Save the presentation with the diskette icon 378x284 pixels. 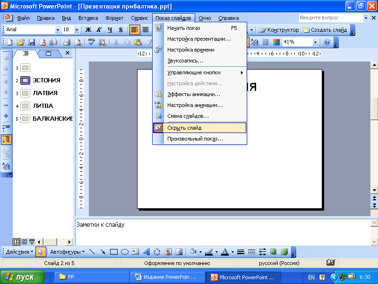[x=32, y=42]
